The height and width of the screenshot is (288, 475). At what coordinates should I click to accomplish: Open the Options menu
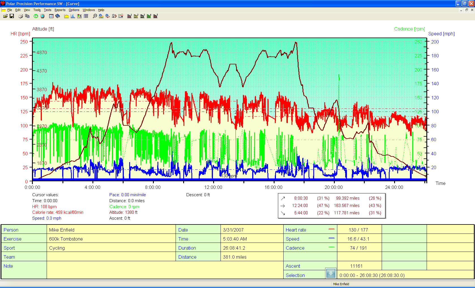tap(74, 10)
